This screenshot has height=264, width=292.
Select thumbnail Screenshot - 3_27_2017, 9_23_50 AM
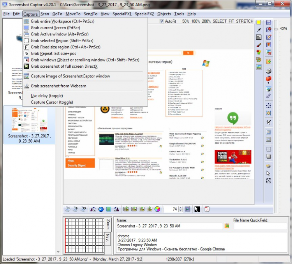tap(29, 125)
